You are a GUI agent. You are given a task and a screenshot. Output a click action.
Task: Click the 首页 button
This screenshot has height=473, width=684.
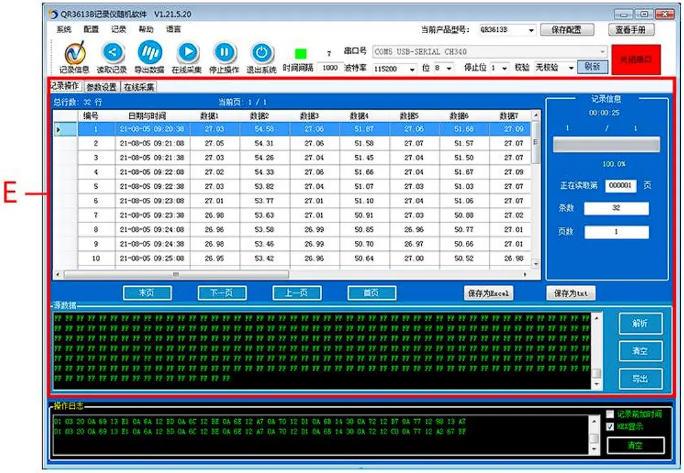coord(372,293)
